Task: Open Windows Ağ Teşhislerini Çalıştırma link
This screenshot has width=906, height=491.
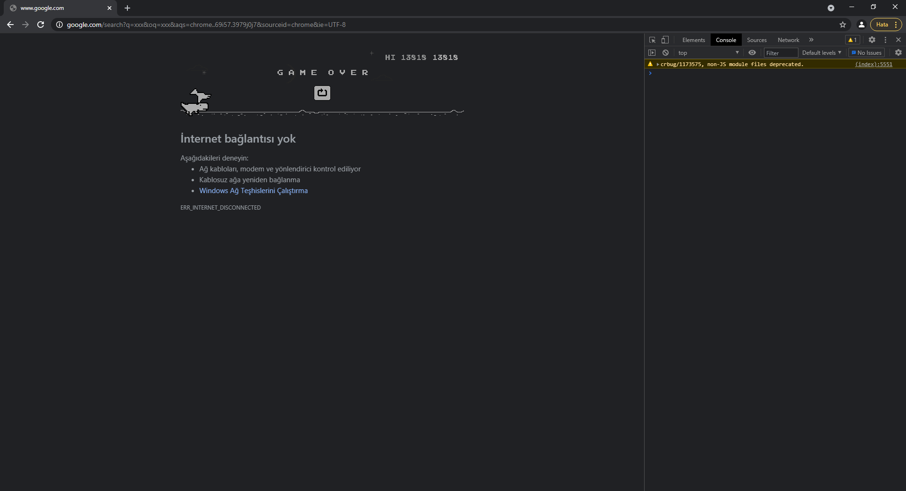Action: pyautogui.click(x=253, y=191)
